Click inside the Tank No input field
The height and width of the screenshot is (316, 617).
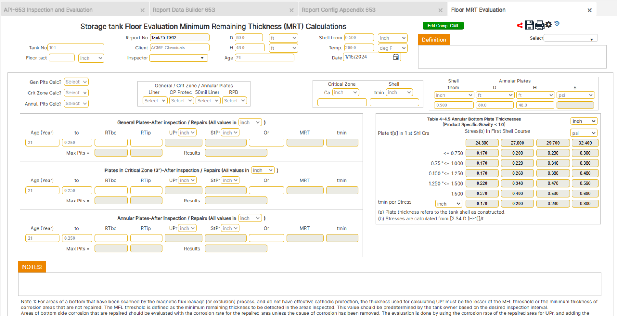pos(76,47)
